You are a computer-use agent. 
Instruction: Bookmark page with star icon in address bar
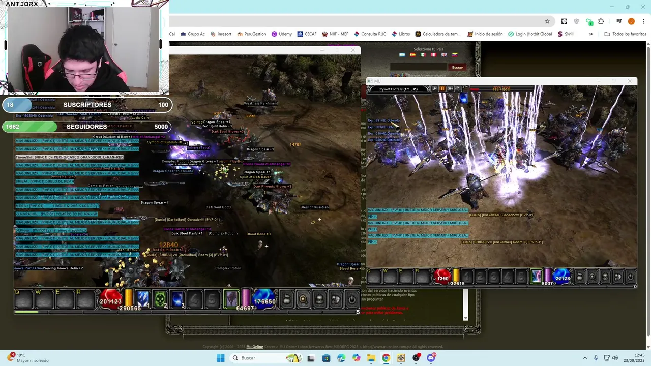[x=547, y=21]
